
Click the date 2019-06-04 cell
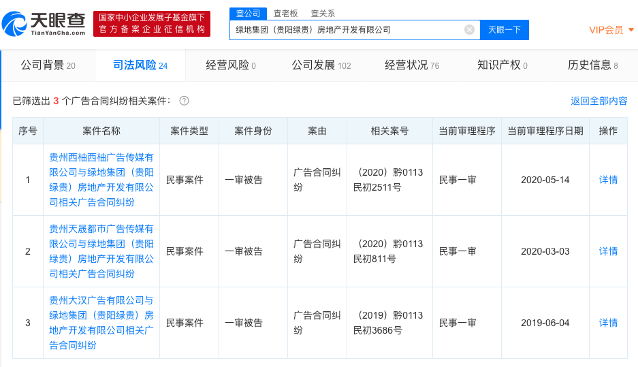tap(545, 323)
